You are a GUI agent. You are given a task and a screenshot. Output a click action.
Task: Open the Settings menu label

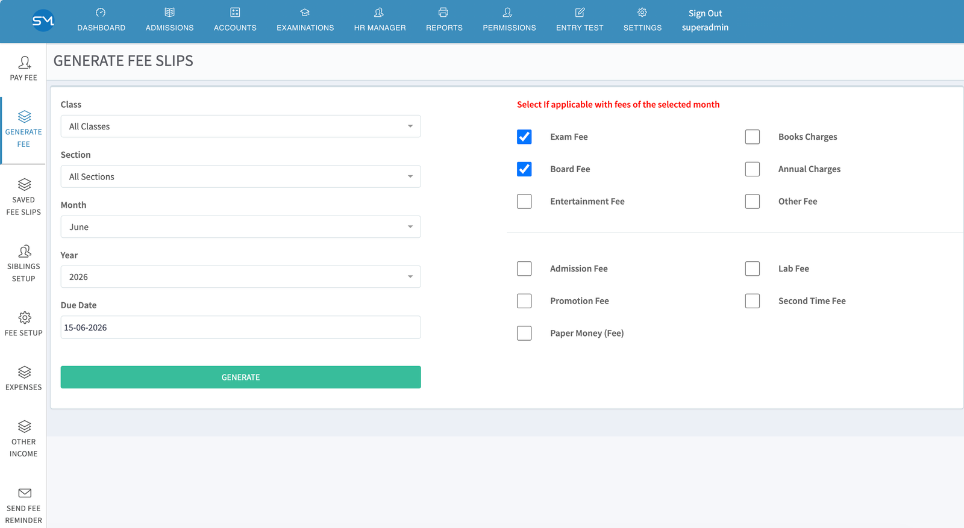pos(642,28)
